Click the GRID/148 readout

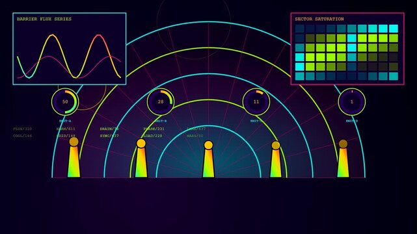pyautogui.click(x=66, y=136)
